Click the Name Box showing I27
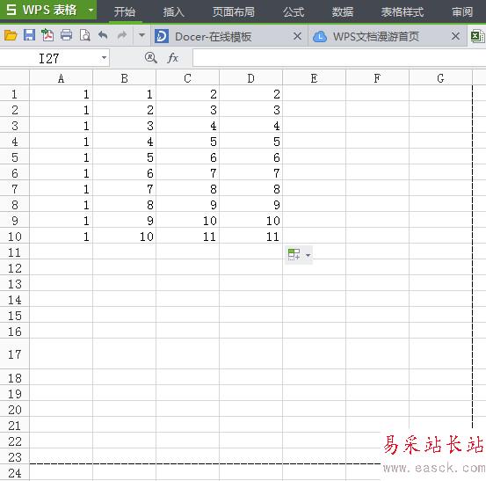The image size is (486, 481). click(x=49, y=58)
